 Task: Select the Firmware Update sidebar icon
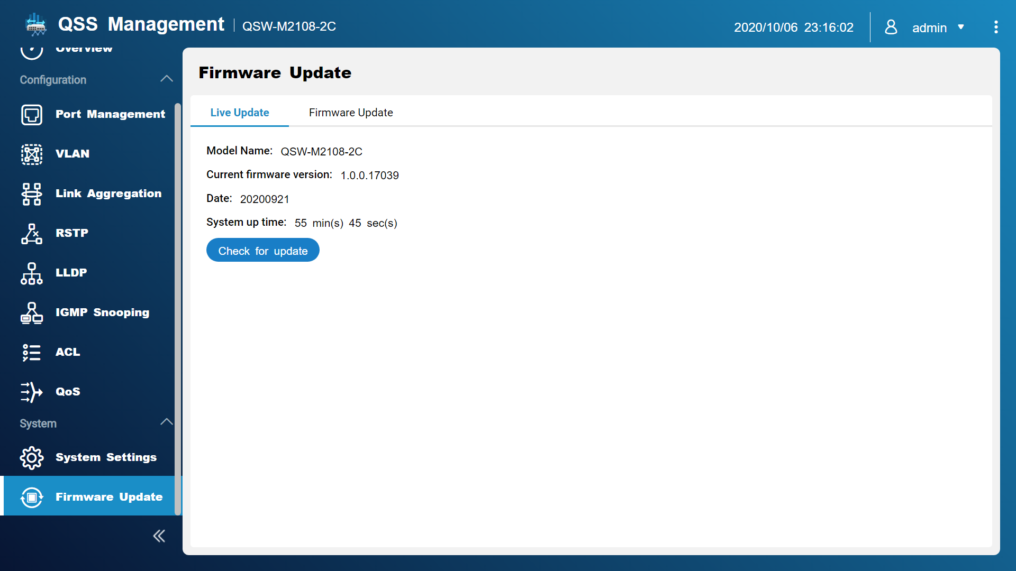click(x=32, y=497)
